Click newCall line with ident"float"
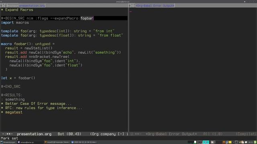The height and width of the screenshot is (144, 257). click(x=46, y=65)
